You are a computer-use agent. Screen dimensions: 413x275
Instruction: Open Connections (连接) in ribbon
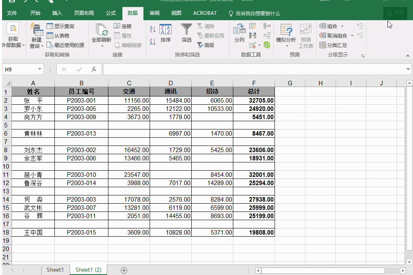click(123, 26)
